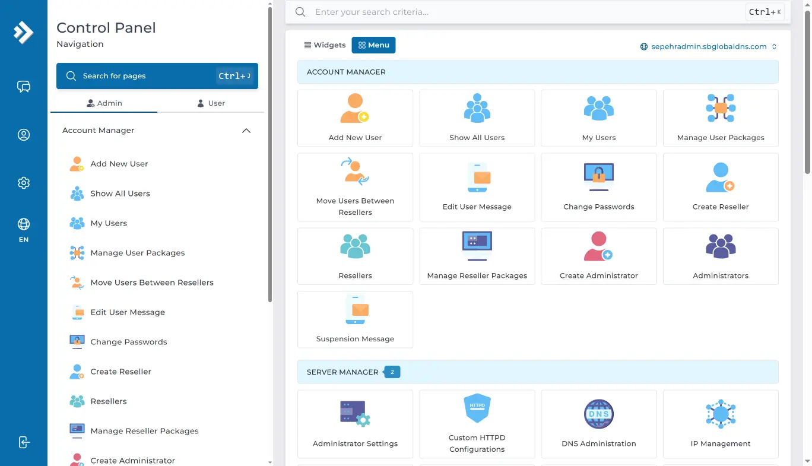Screen dimensions: 812x466
Task: Click Show All Users in the navigation list
Action: click(x=120, y=194)
